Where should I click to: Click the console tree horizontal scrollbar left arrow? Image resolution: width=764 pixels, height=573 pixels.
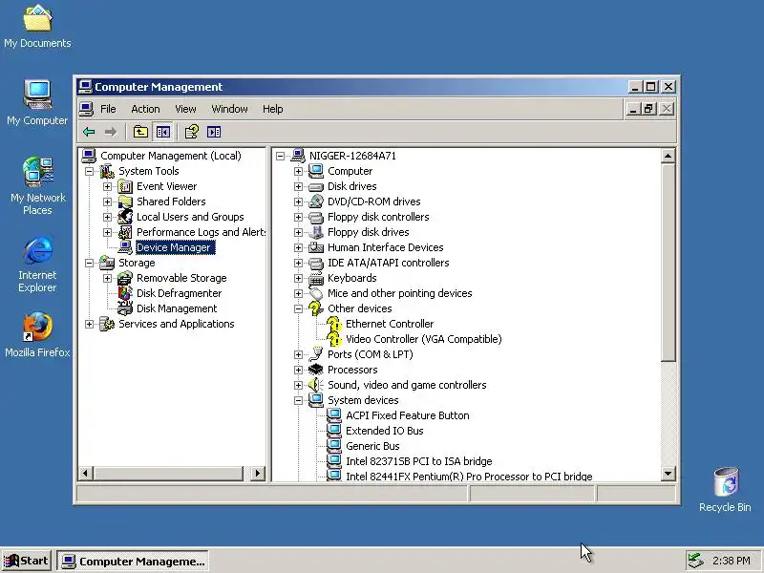pos(85,473)
